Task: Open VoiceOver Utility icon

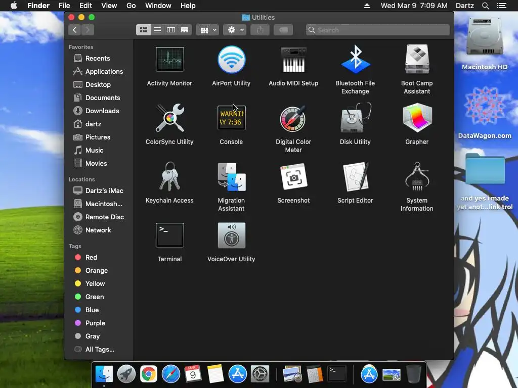Action: (231, 235)
